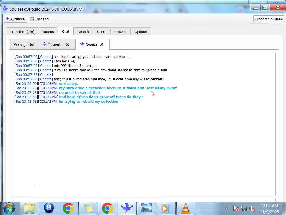286x215 pixels.
Task: Click the Chat Log notepad icon
Action: coord(32,19)
